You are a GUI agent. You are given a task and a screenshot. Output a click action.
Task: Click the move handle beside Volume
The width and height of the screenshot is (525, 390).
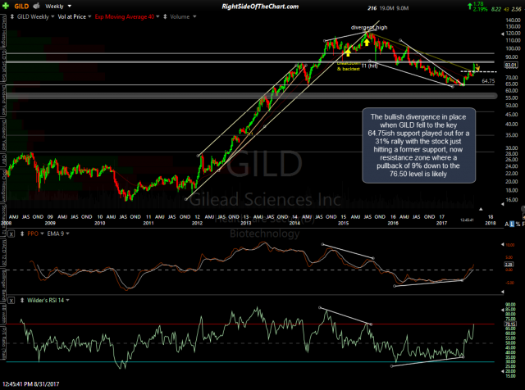coord(165,16)
